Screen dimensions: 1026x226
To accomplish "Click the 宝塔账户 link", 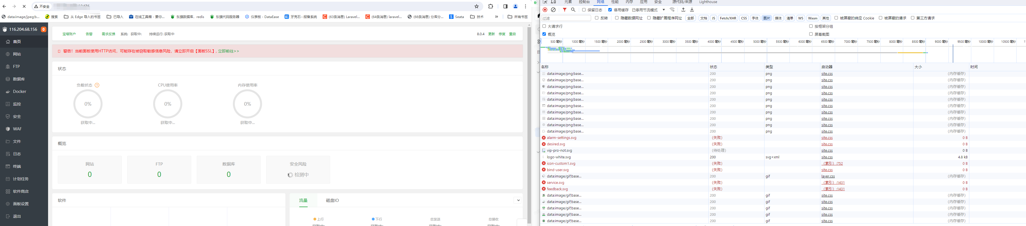I will pyautogui.click(x=69, y=34).
